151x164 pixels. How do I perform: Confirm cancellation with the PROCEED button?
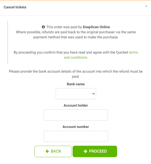95,151
